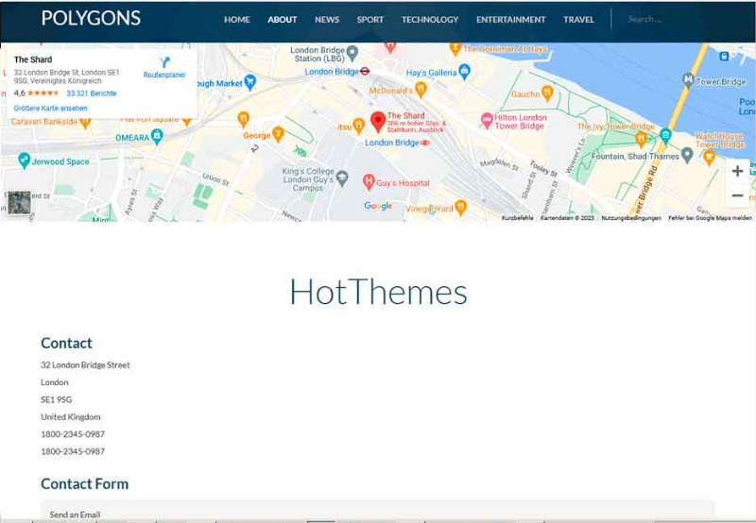Select the George pub marker
Image resolution: width=756 pixels, height=523 pixels.
[278, 133]
